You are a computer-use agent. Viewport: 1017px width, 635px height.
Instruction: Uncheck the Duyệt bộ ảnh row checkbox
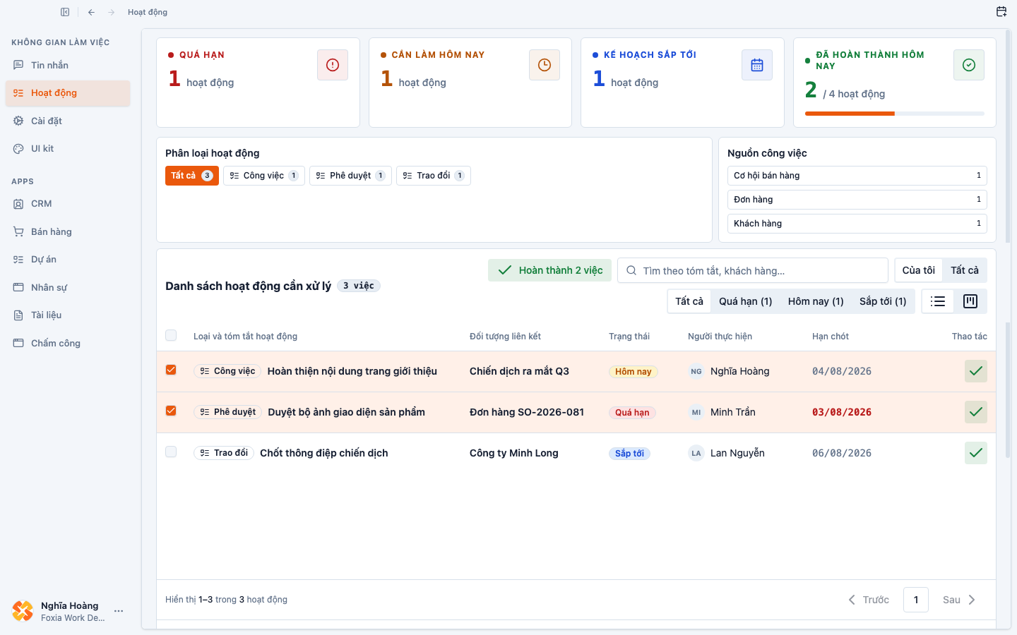[171, 411]
